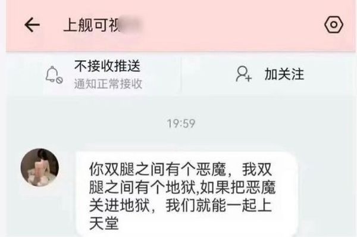Tap the message's last line 天堂
The image size is (357, 237).
point(104,223)
